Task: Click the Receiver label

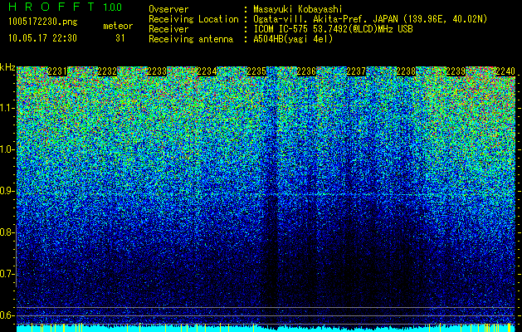Action: click(168, 29)
